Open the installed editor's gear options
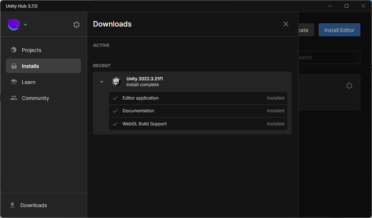372x218 pixels. click(x=349, y=86)
